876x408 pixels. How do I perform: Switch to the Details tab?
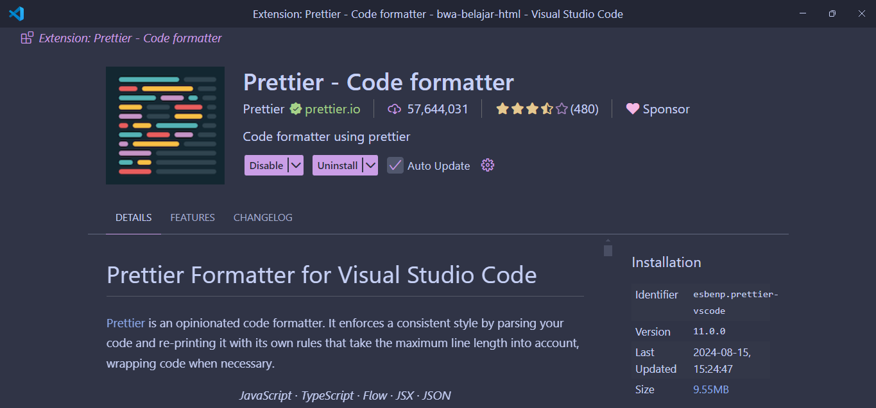133,218
